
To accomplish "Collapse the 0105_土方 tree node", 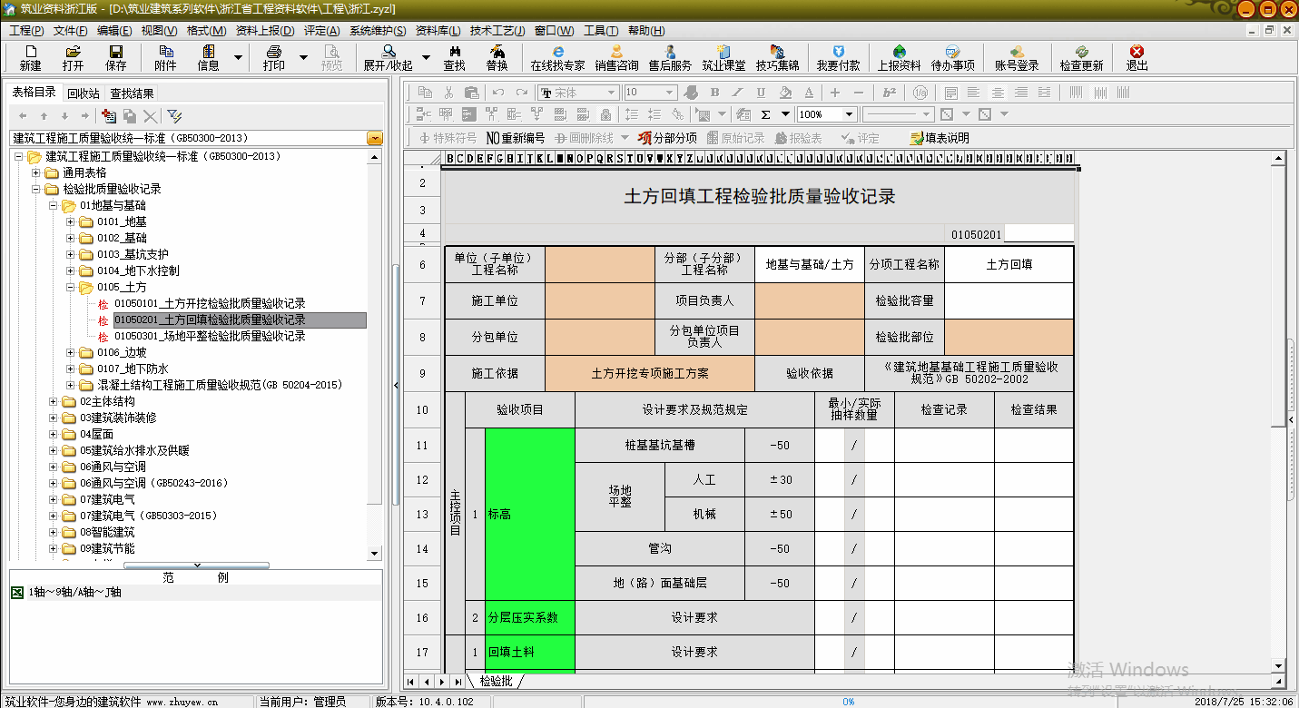I will (71, 287).
